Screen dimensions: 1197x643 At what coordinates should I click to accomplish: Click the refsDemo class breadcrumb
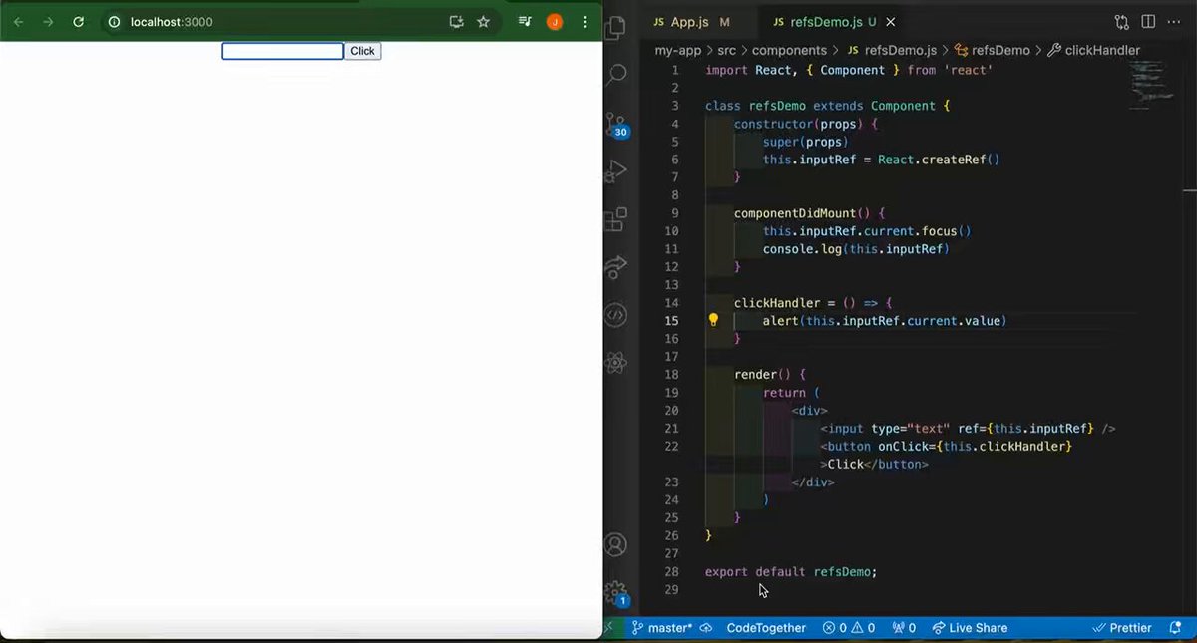pyautogui.click(x=992, y=50)
